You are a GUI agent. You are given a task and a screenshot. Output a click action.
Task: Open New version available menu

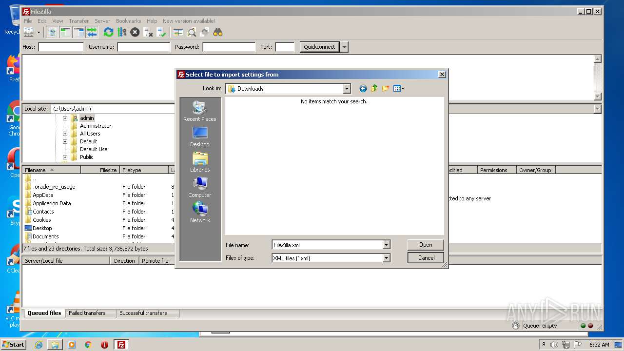pyautogui.click(x=189, y=21)
